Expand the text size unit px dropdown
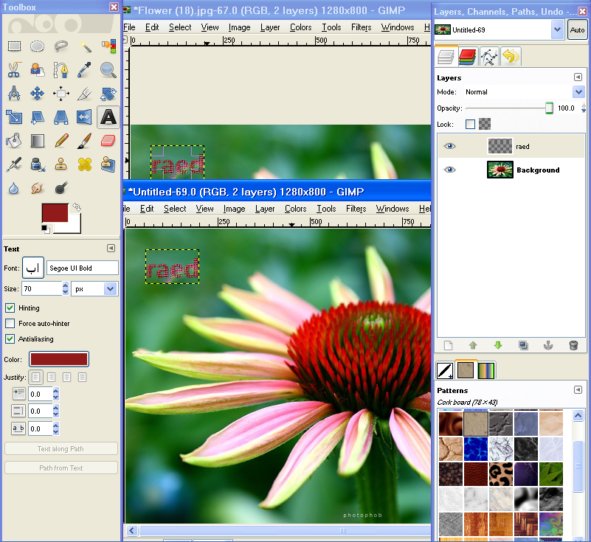The width and height of the screenshot is (591, 542). [110, 289]
